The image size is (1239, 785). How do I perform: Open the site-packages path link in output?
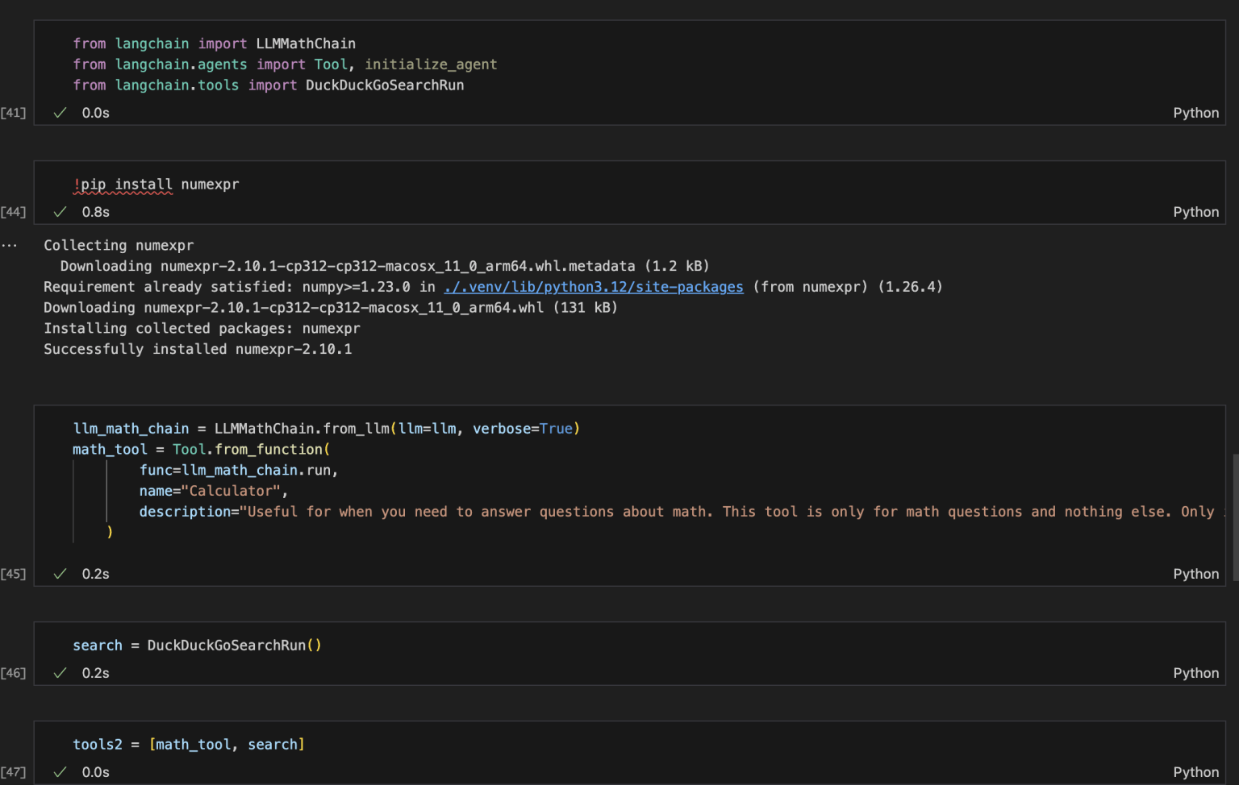tap(593, 287)
